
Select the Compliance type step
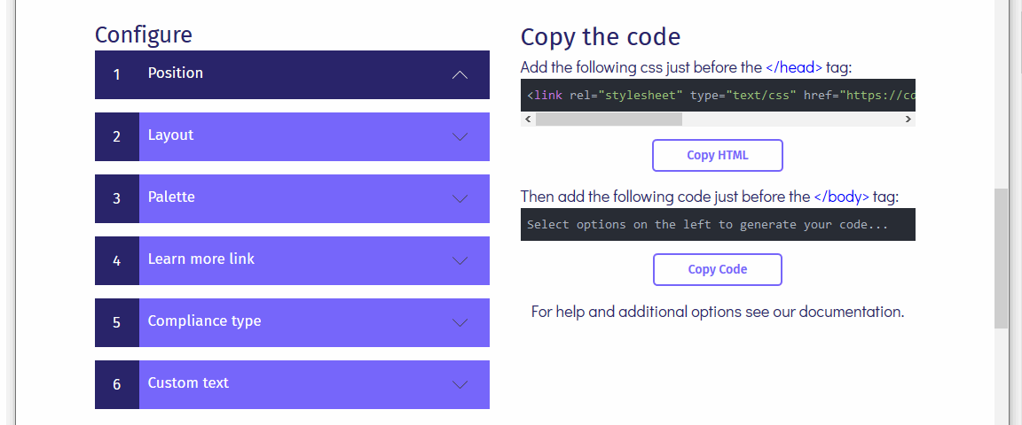click(204, 321)
